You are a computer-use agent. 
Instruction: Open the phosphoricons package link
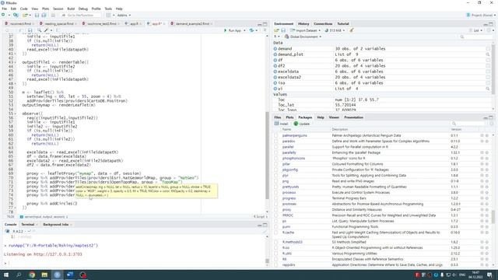pyautogui.click(x=293, y=159)
